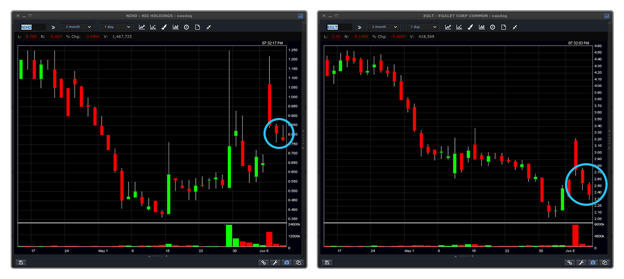Image resolution: width=624 pixels, height=279 pixels.
Task: Open the 1 day interval dropdown in NIHD window
Action: click(x=116, y=27)
